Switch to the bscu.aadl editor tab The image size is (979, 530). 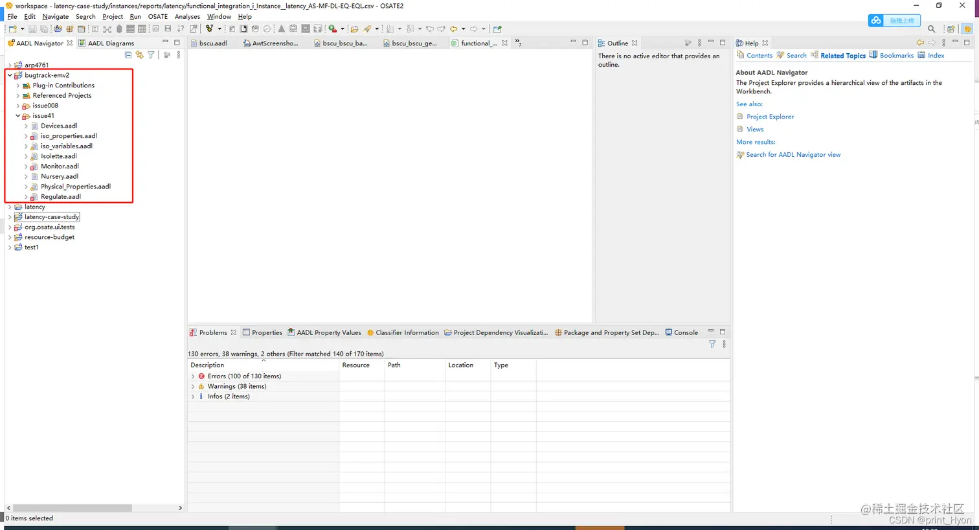209,43
